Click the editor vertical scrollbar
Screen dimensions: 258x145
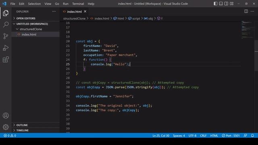click(256, 56)
